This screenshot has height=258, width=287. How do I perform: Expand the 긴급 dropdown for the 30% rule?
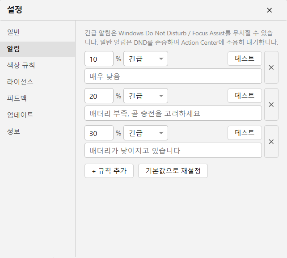pos(146,133)
